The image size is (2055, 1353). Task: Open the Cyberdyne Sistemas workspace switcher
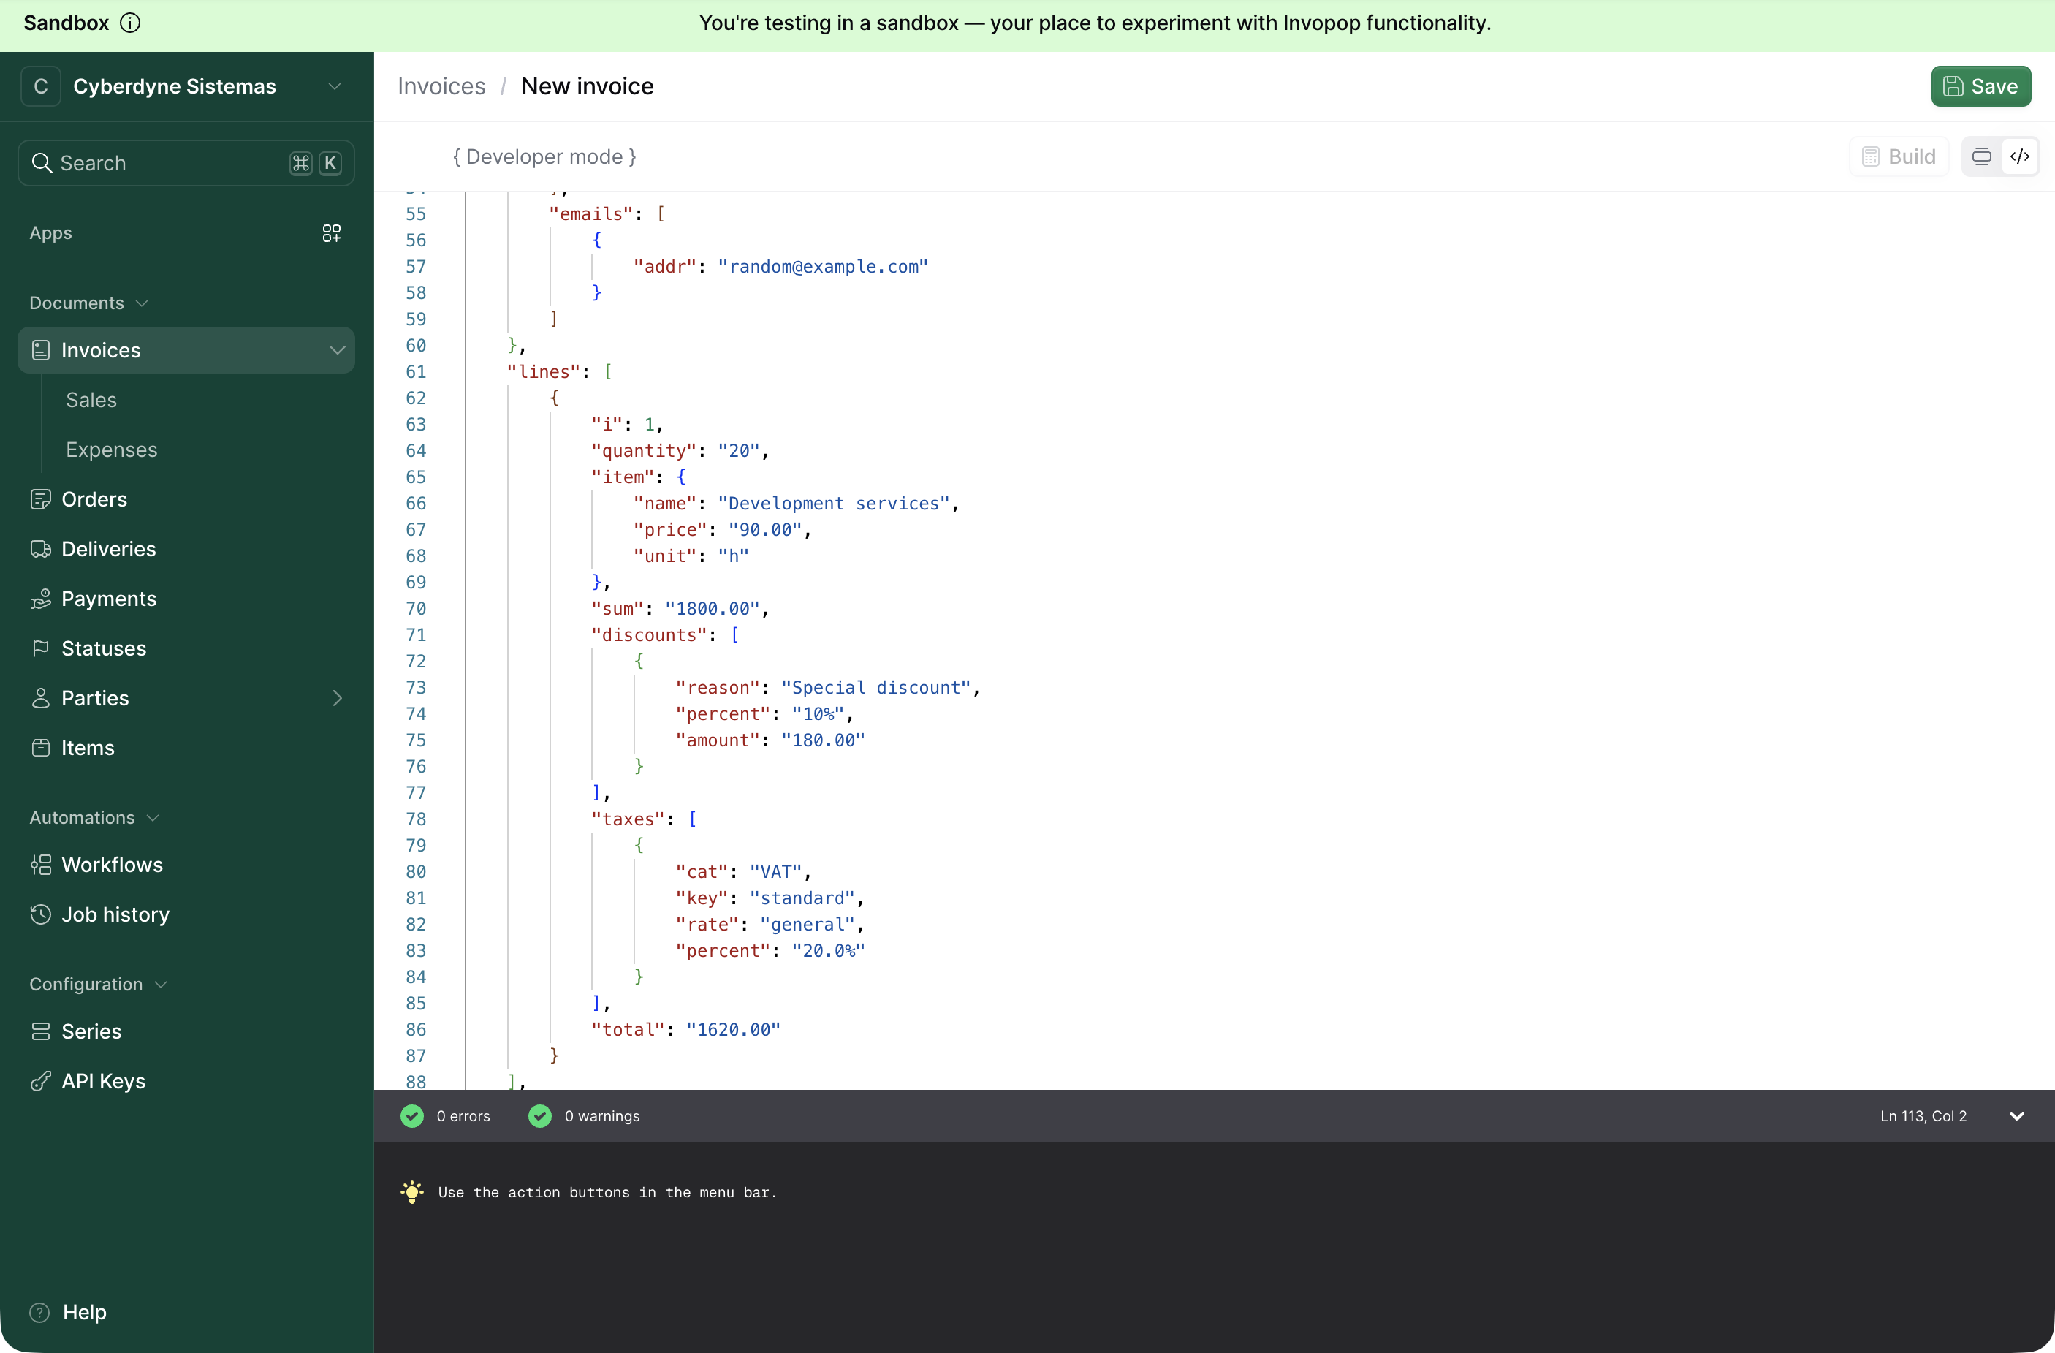[x=186, y=86]
